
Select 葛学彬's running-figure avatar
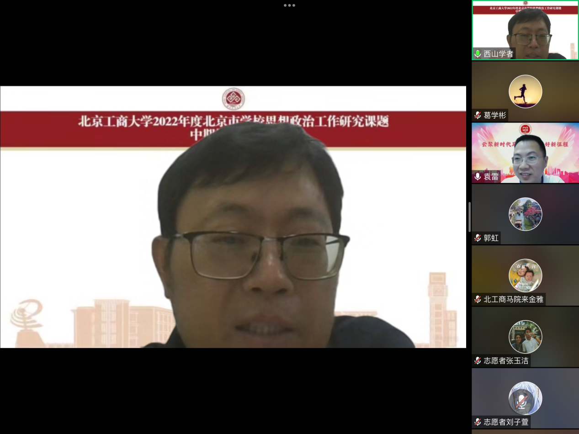[525, 91]
